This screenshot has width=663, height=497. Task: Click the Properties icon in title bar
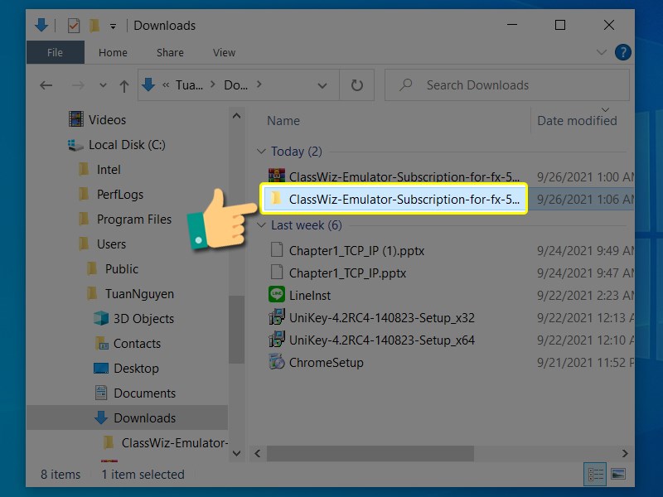click(71, 25)
